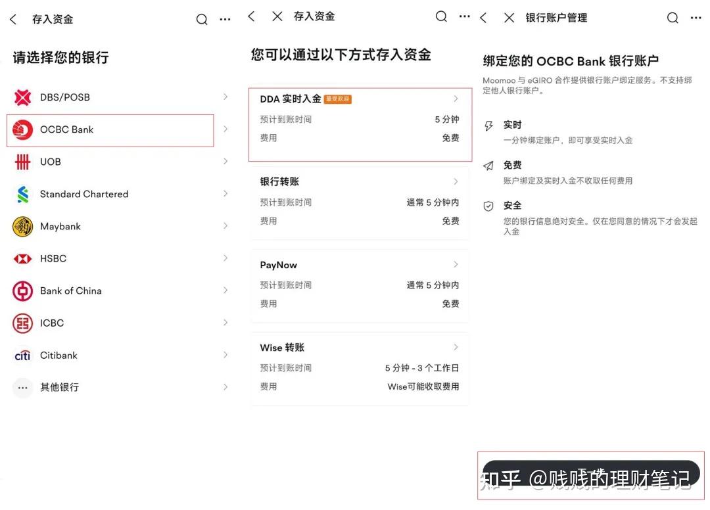Screen dimensions: 710x510
Task: Open the PayNow option via its chevron
Action: click(x=456, y=265)
